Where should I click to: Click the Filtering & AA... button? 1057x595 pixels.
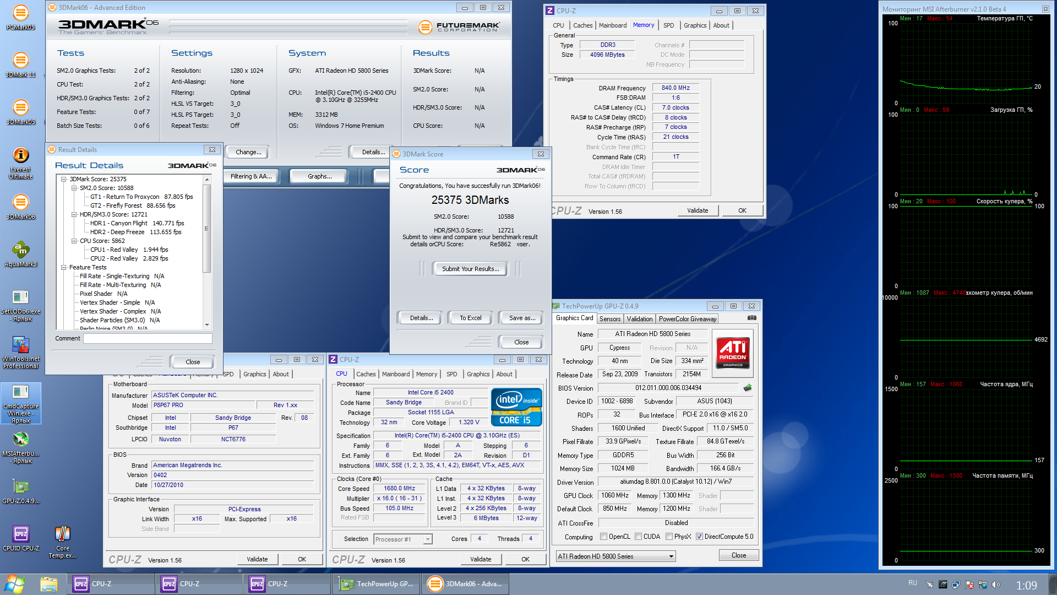251,176
